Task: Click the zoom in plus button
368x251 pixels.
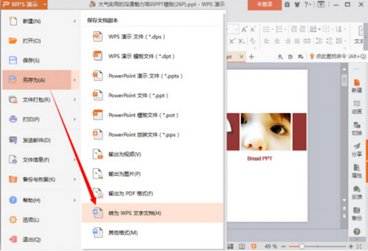Action: pos(351,246)
